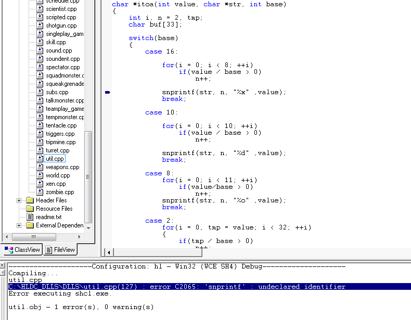Select skill.cpp in file list
The height and width of the screenshot is (320, 411).
[x=56, y=42]
